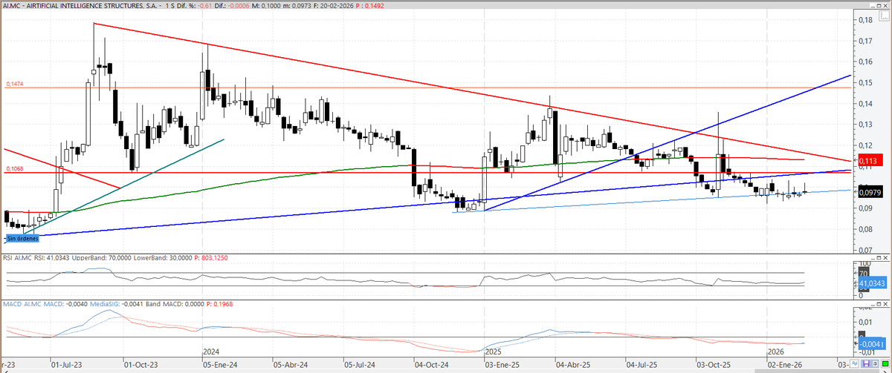Screen dimensions: 892x373
Task: Click the blue 41,0343 RSI value tag
Action: click(873, 283)
